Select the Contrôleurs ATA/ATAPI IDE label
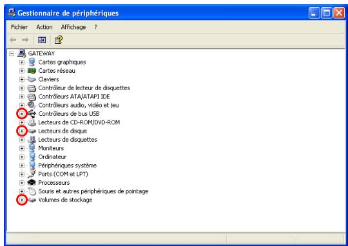The width and height of the screenshot is (348, 246). (x=74, y=97)
